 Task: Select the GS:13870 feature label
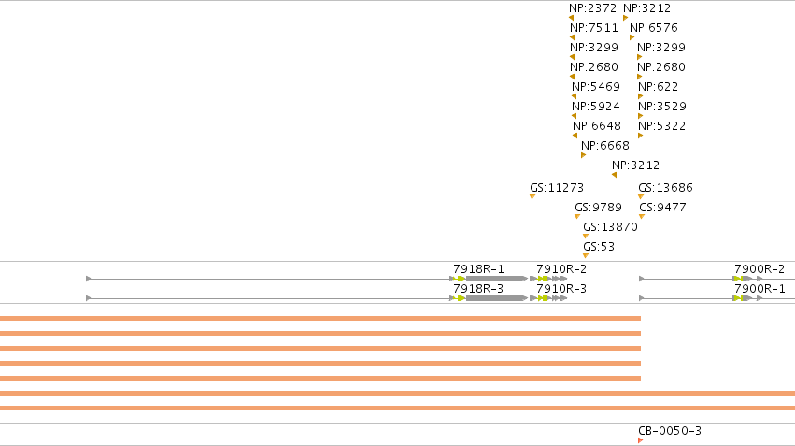[610, 227]
